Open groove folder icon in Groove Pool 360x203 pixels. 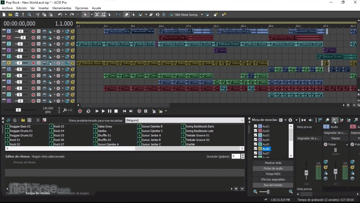23,120
